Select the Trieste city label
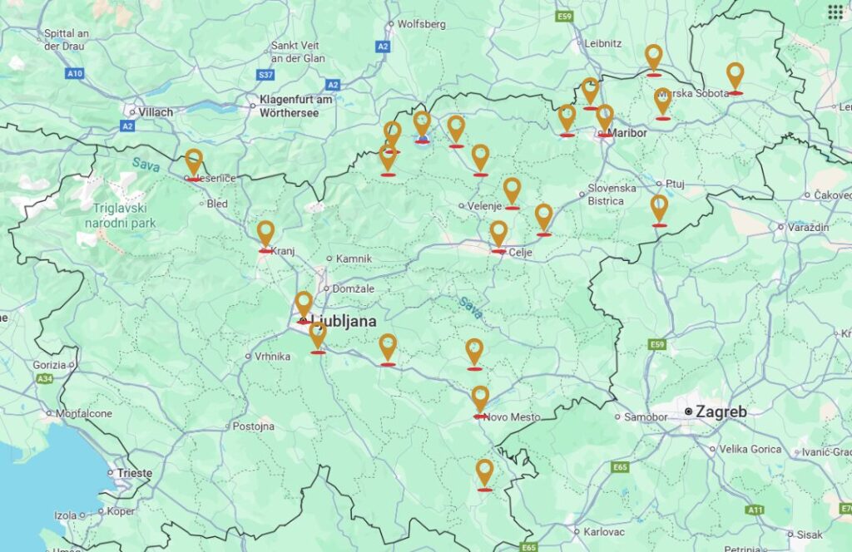Screen dimensions: 852x552 click(135, 473)
